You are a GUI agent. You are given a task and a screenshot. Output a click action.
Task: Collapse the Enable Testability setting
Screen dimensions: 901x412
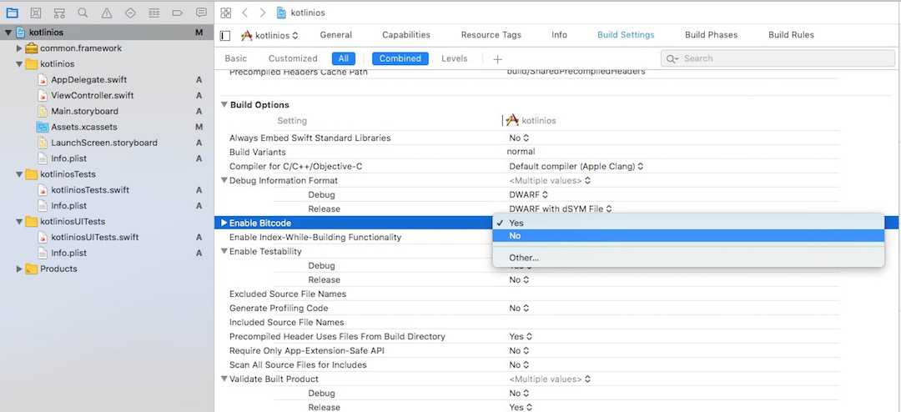pos(224,251)
